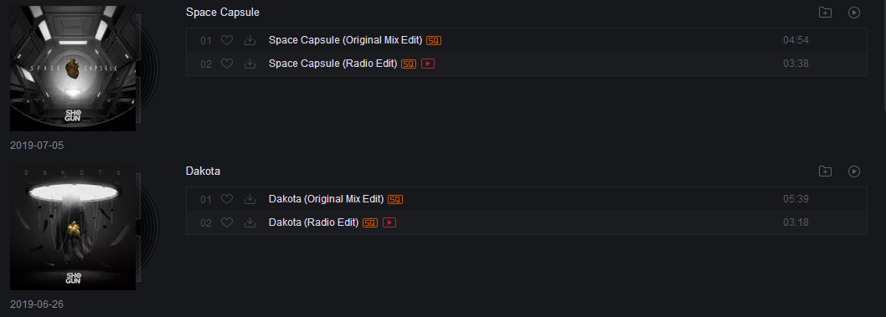Open the Space Capsule album cover thumbnail
This screenshot has height=317, width=886.
click(x=73, y=69)
